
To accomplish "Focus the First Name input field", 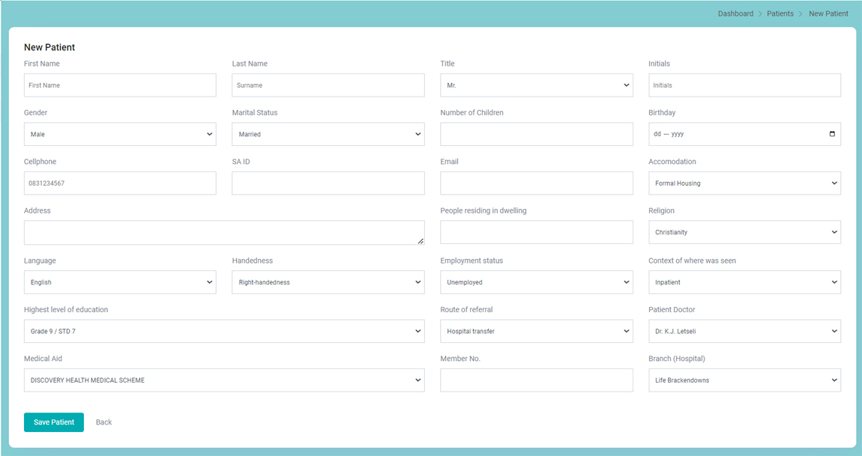I will (x=120, y=85).
